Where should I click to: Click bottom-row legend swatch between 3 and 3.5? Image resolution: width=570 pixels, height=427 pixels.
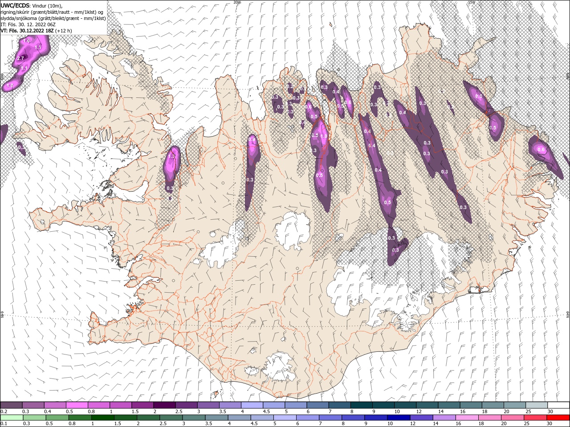[x=194, y=418]
